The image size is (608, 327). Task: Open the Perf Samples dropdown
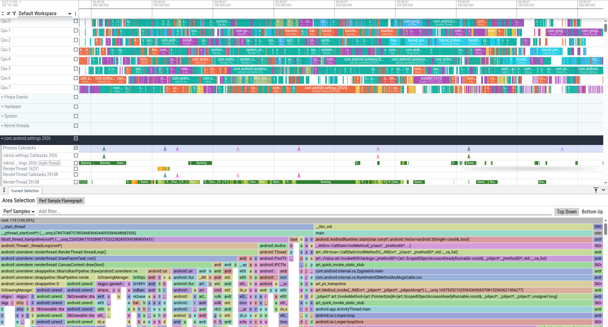click(x=18, y=211)
